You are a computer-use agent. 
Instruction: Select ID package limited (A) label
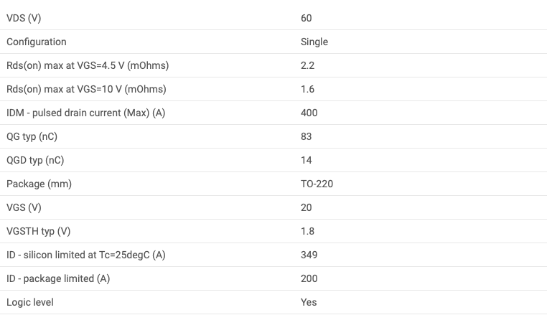pos(58,278)
